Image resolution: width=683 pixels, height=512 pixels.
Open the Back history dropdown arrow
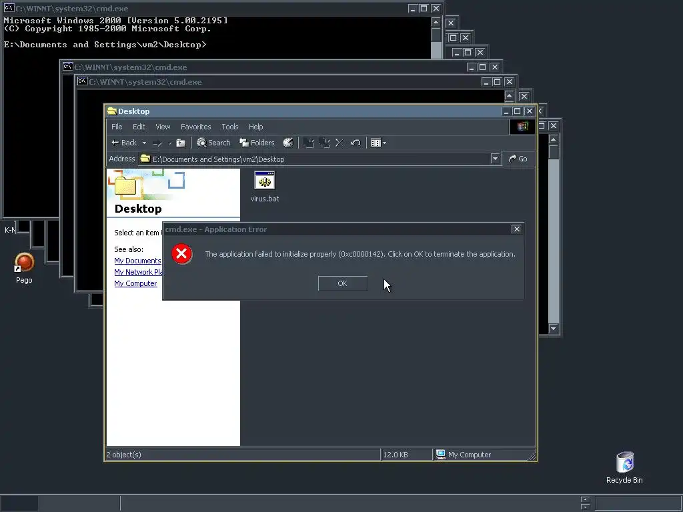click(144, 143)
